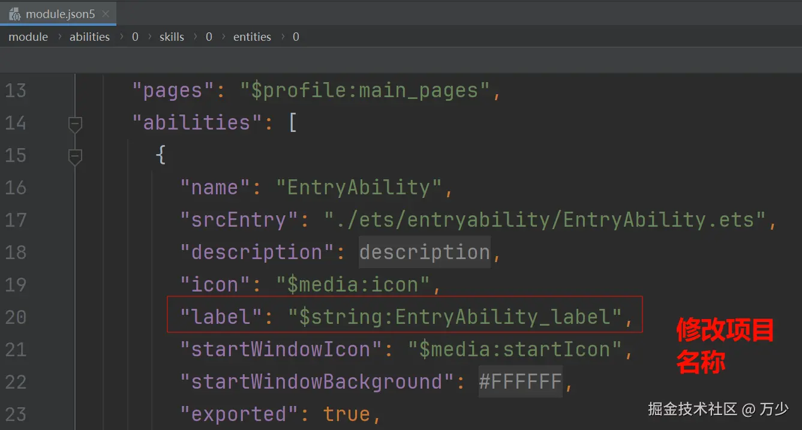The height and width of the screenshot is (430, 802).
Task: Click the "$media:startIcon" value
Action: (x=515, y=349)
